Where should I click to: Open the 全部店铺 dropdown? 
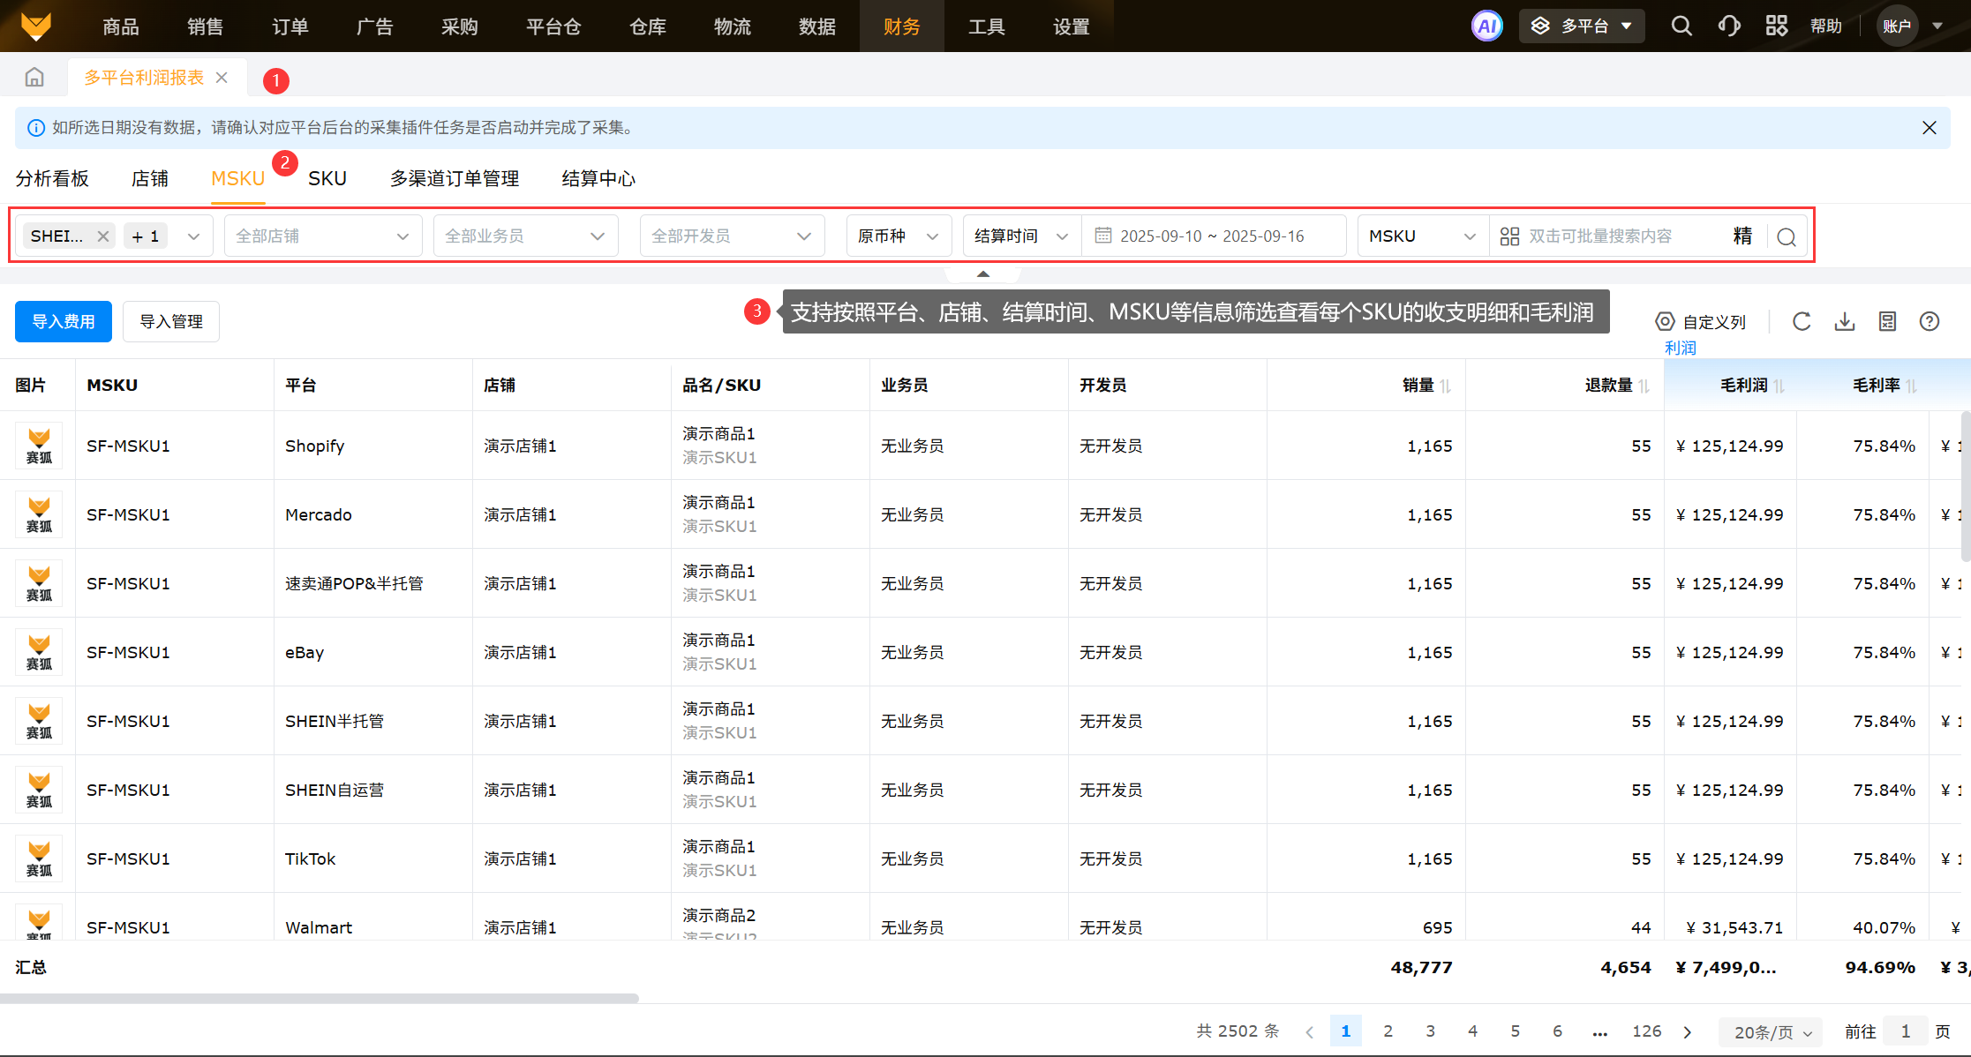click(322, 236)
